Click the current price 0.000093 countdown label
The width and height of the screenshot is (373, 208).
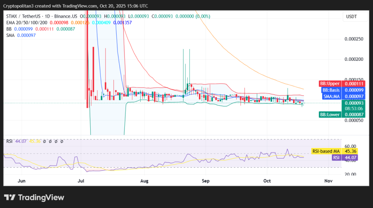354,105
